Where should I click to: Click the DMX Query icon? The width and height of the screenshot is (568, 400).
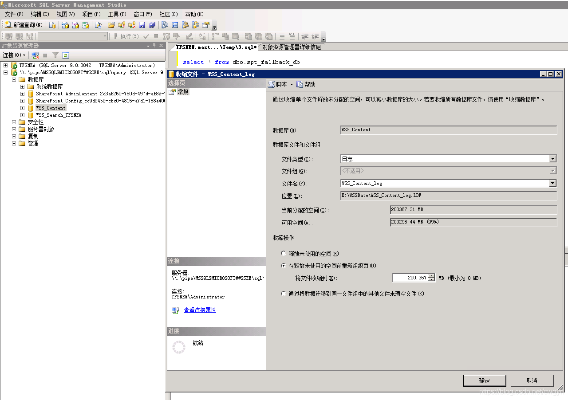coord(75,25)
